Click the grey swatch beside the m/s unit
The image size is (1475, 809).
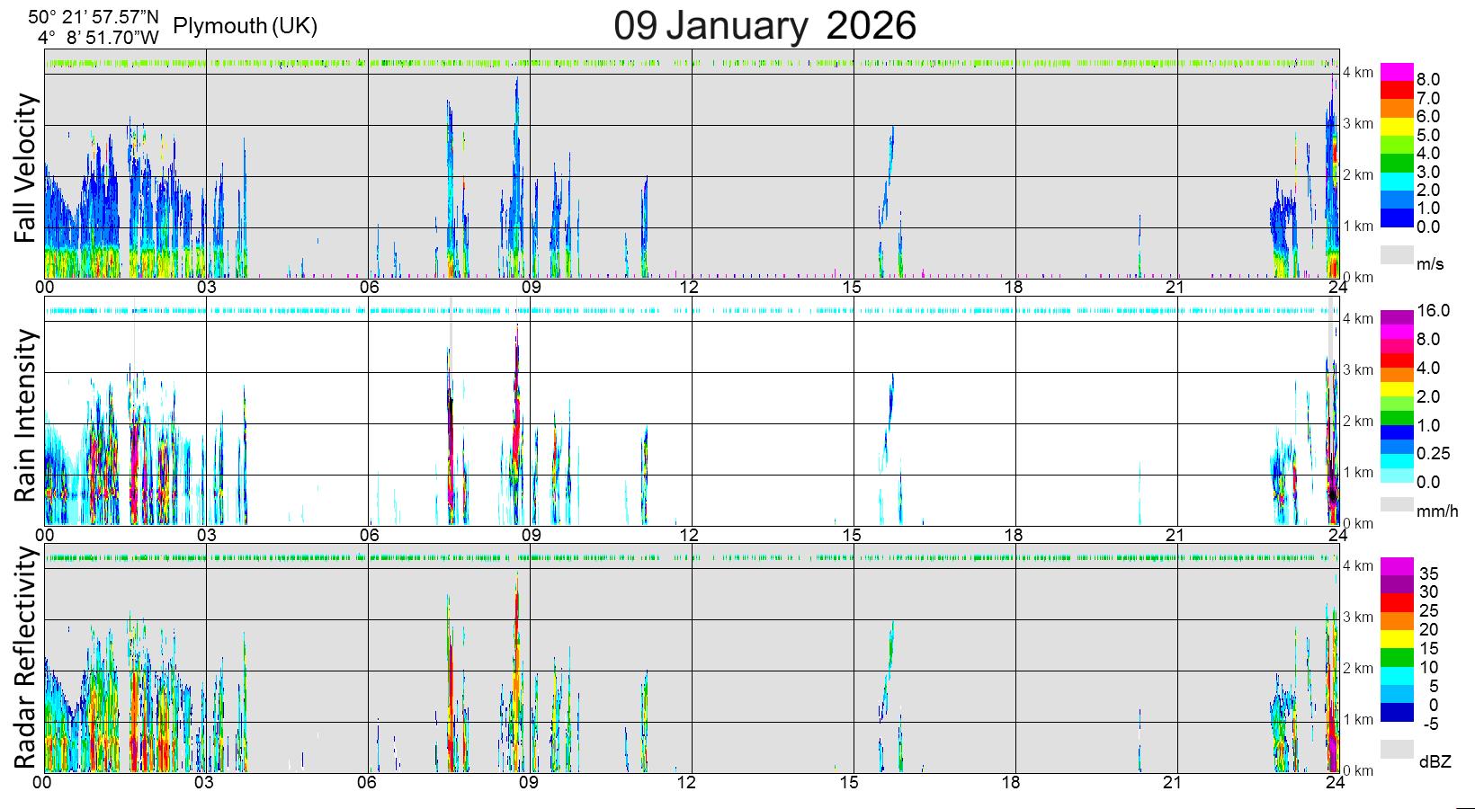1397,255
